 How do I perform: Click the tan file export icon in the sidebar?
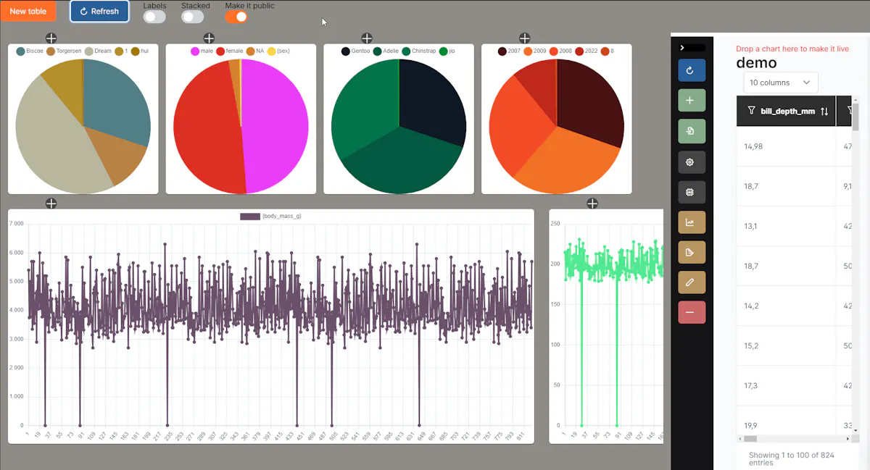(x=692, y=252)
